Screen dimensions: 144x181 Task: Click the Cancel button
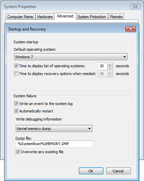tap(118, 171)
